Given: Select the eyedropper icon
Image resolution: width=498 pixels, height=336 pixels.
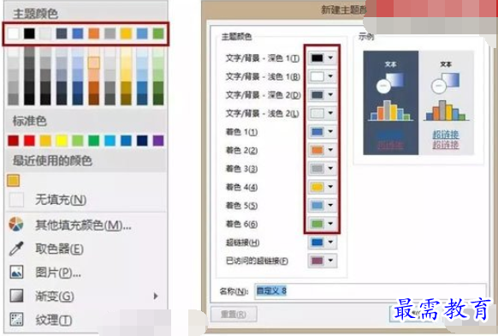Looking at the screenshot, I should [x=16, y=249].
